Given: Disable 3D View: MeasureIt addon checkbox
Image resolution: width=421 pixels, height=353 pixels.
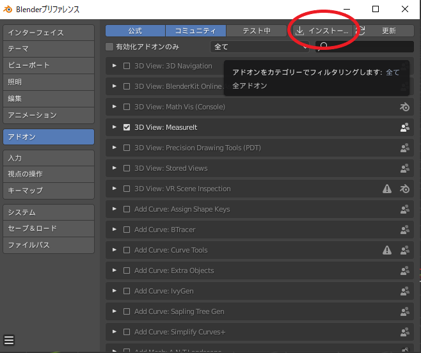Looking at the screenshot, I should [x=127, y=127].
